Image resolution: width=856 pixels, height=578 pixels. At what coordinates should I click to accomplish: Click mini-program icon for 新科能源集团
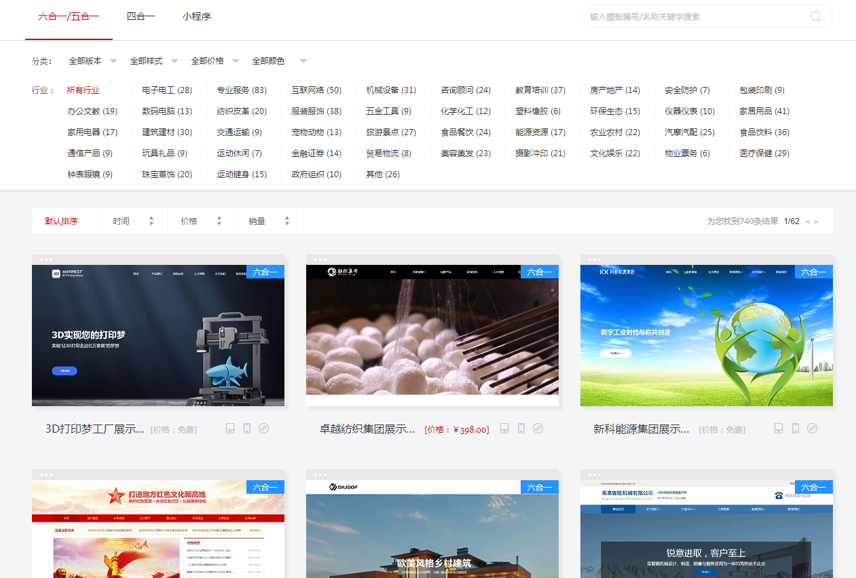[813, 429]
